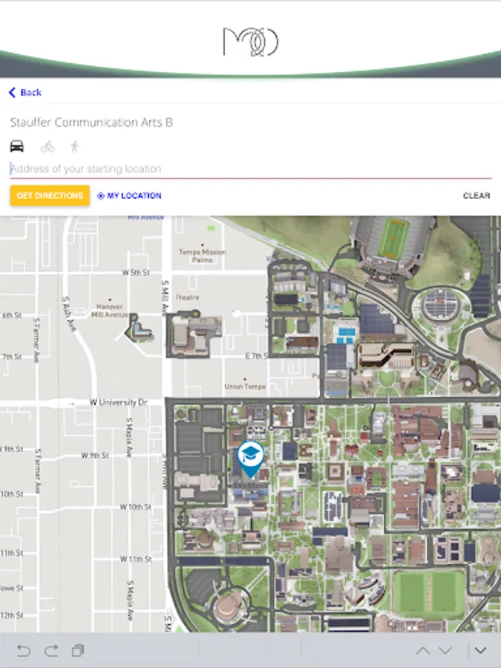Click the graduation cap map marker
Image resolution: width=501 pixels, height=668 pixels.
point(251,459)
